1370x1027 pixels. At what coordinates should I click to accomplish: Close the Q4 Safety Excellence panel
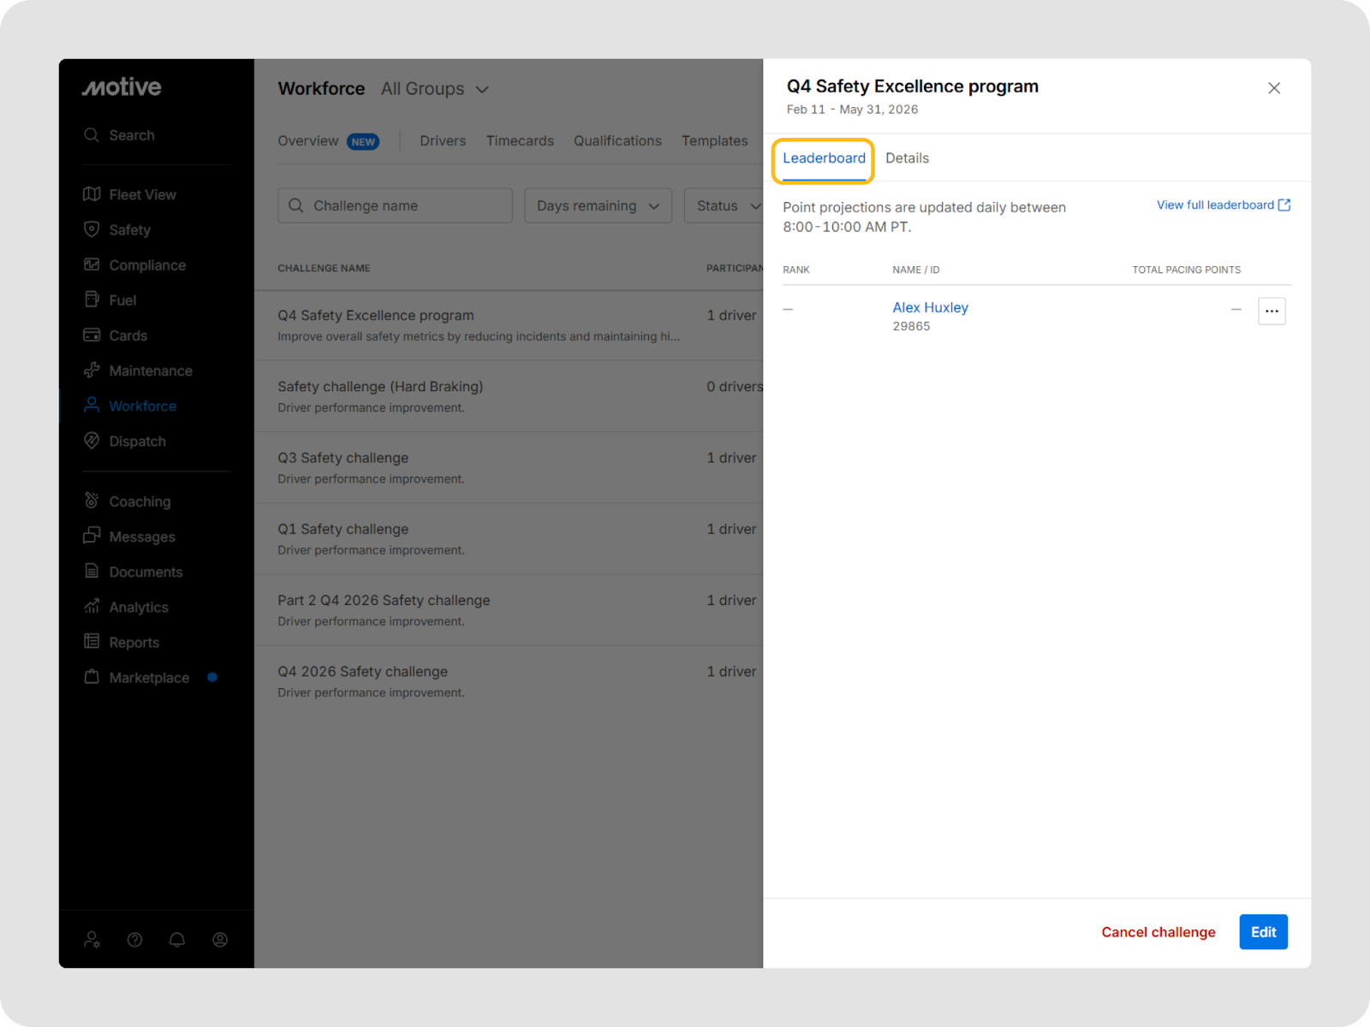(1274, 88)
